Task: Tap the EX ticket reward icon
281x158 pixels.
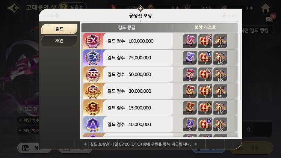Action: pyautogui.click(x=190, y=58)
